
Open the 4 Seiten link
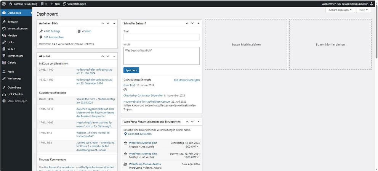pyautogui.click(x=86, y=31)
